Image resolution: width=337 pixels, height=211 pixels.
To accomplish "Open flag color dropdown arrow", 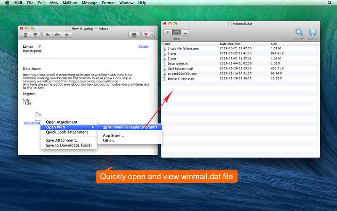I will click(152, 35).
